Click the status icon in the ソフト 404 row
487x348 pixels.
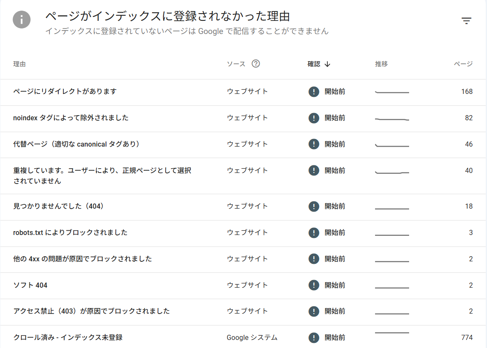point(314,286)
